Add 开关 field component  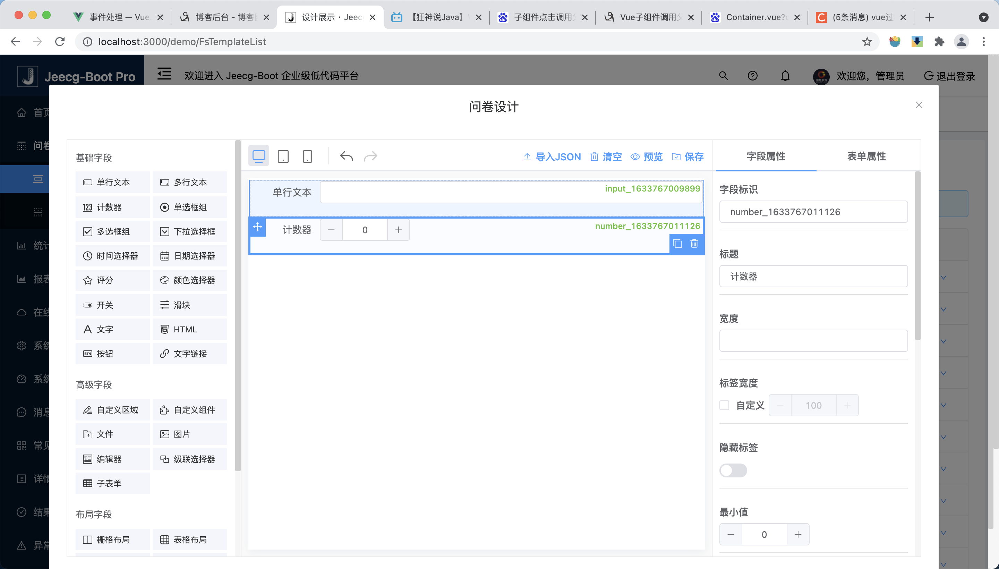112,305
